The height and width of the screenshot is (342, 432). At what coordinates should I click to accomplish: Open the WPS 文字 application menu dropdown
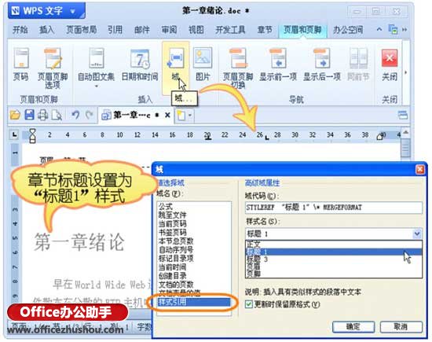73,12
